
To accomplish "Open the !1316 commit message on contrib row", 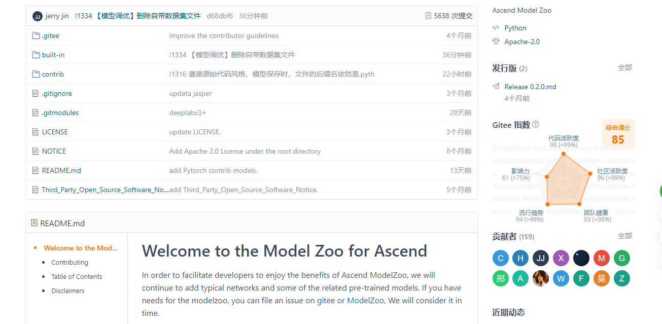I will [x=272, y=74].
